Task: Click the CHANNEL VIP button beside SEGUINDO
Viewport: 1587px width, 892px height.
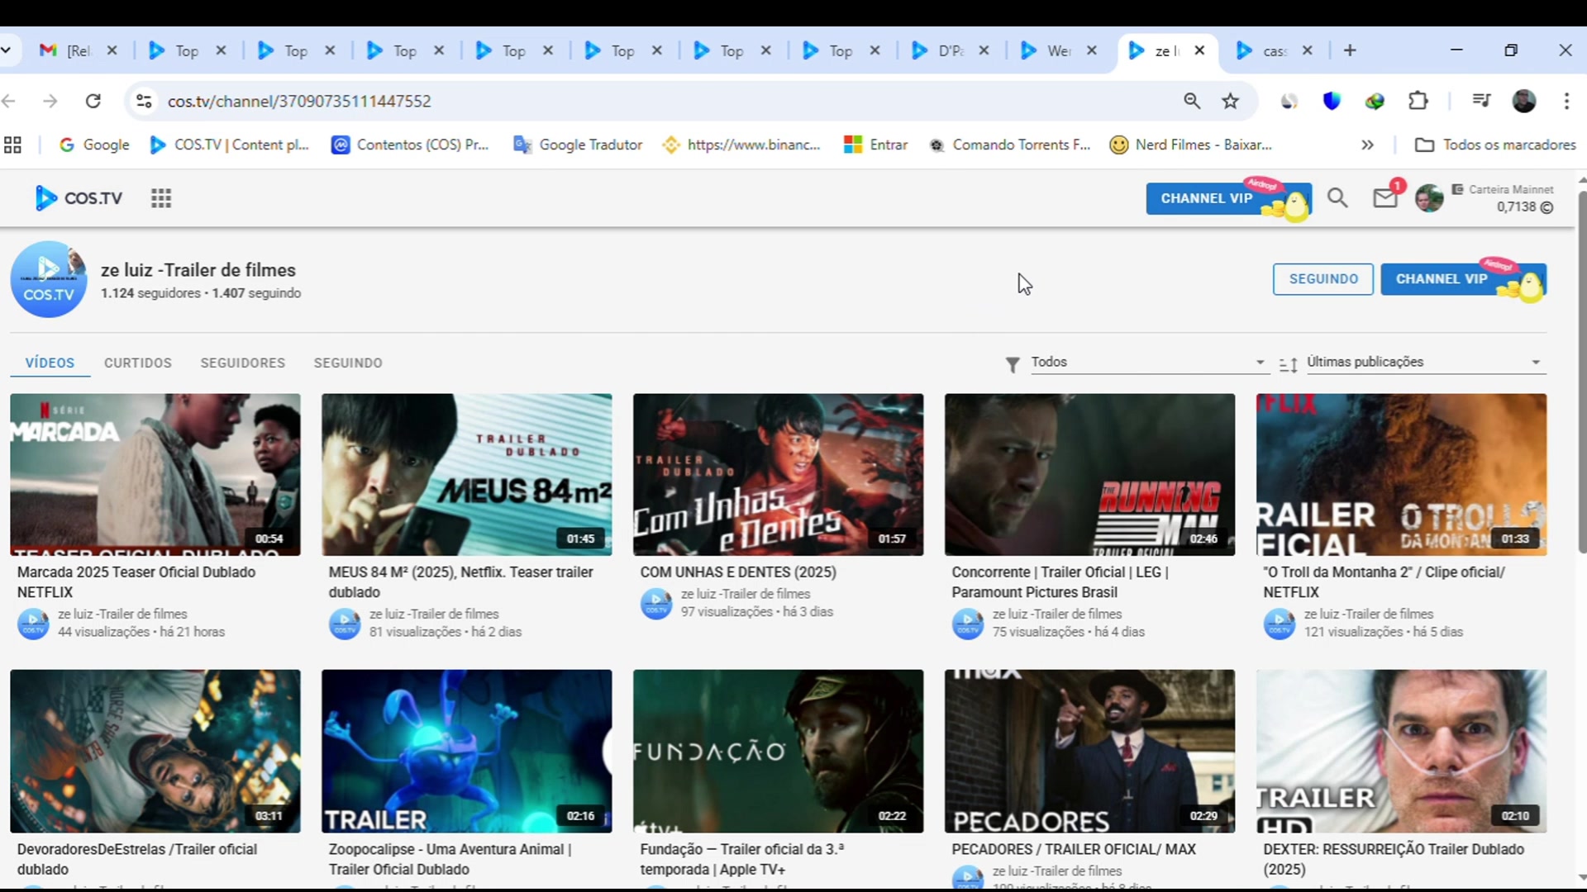Action: coord(1463,279)
